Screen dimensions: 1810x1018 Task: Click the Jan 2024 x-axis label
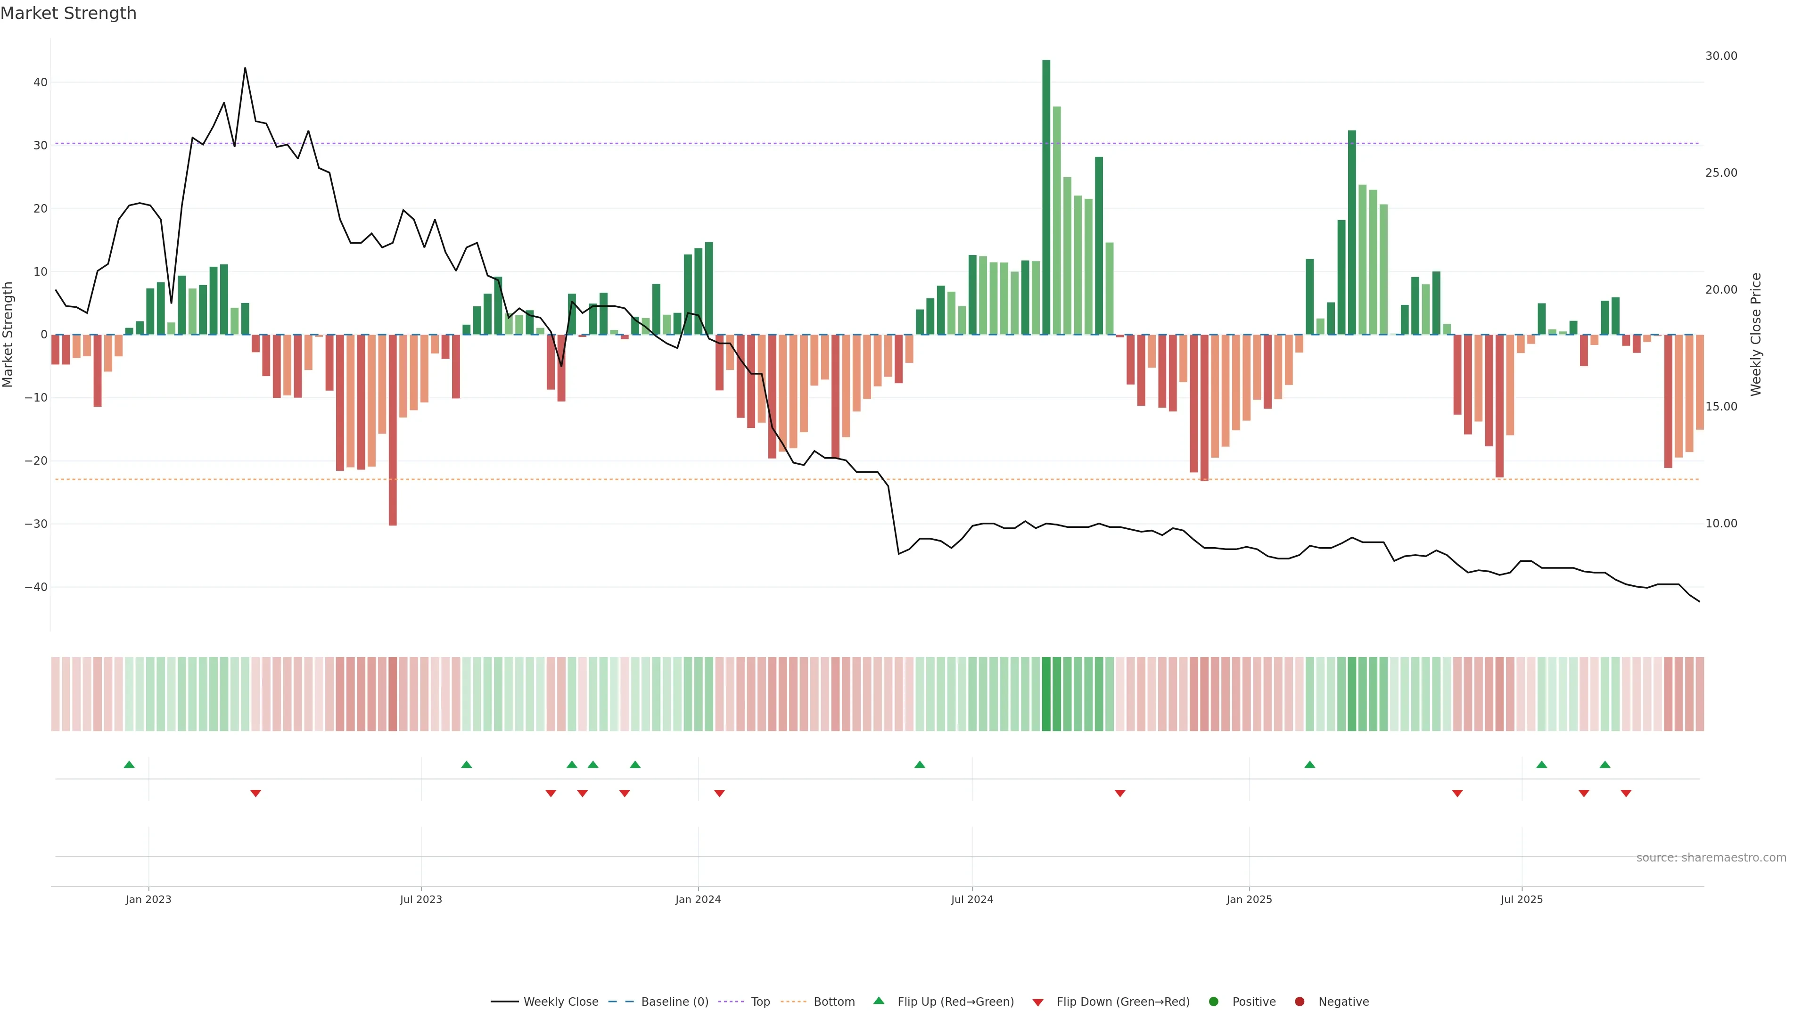(x=698, y=899)
